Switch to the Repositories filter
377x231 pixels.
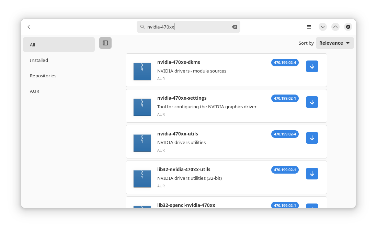pos(59,76)
